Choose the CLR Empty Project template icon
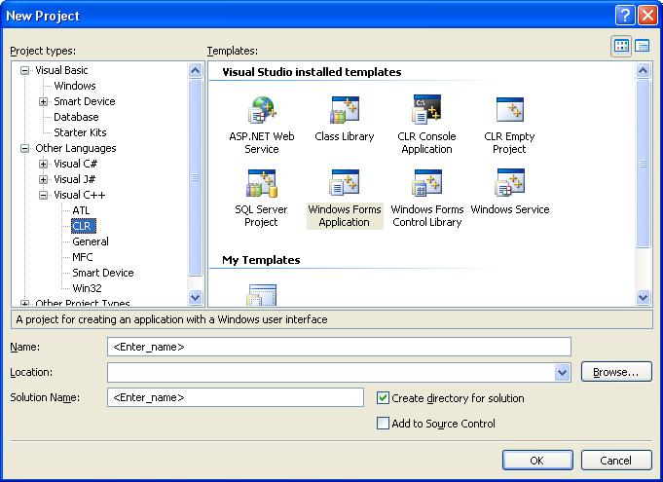663x482 pixels. [509, 109]
